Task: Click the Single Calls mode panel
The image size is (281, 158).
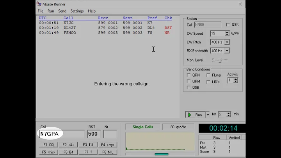Action: coord(143,127)
